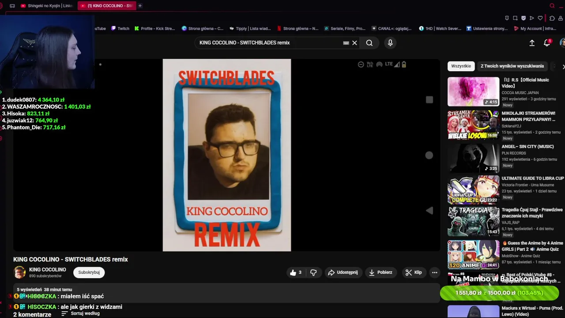Select the KING COCOLINO browser tab
Image resolution: width=565 pixels, height=318 pixels.
pos(106,6)
